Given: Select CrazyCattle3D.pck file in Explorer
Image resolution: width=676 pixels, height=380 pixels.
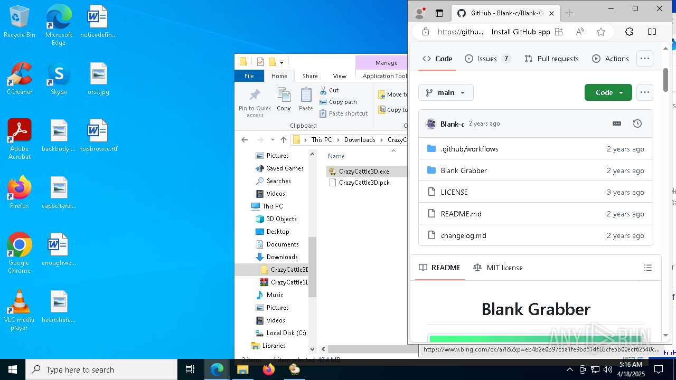Looking at the screenshot, I should click(364, 182).
